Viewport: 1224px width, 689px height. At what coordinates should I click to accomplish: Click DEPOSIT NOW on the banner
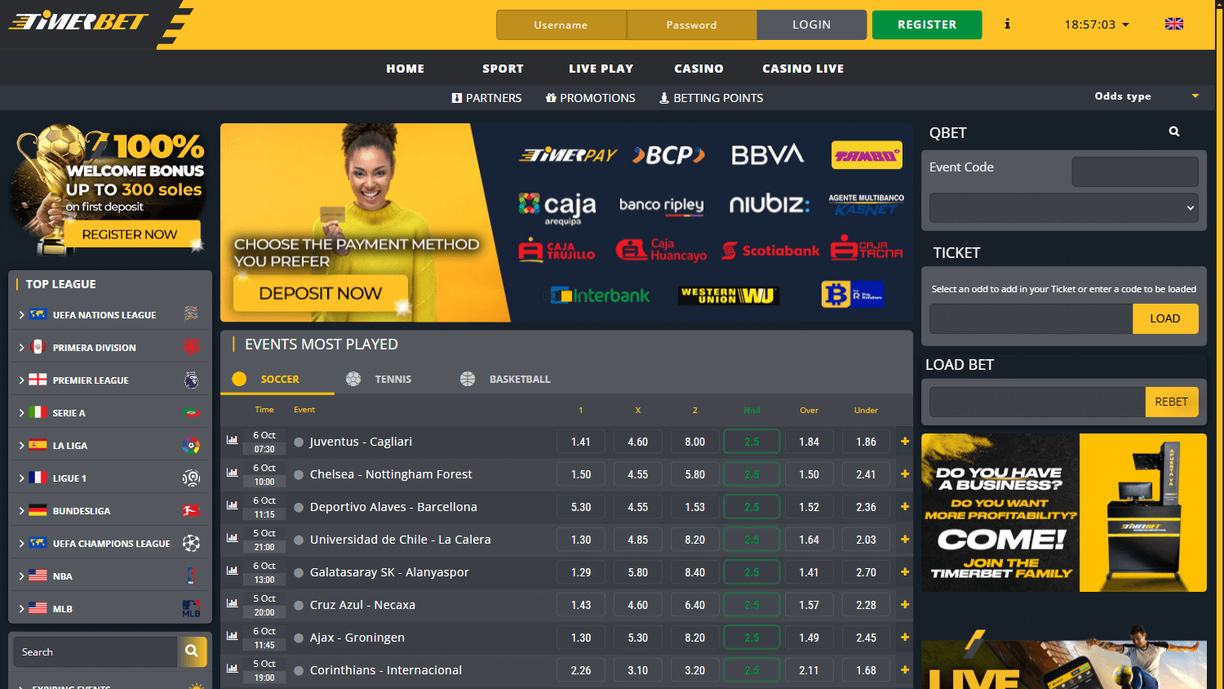coord(320,293)
